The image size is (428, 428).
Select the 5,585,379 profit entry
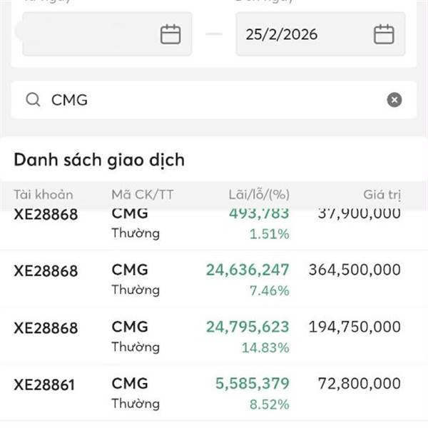pos(253,384)
